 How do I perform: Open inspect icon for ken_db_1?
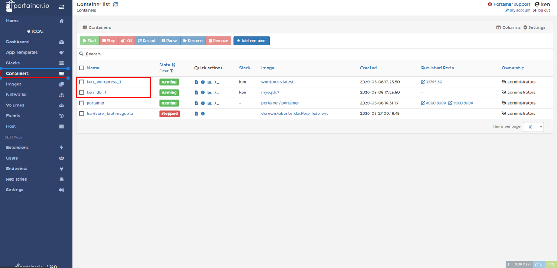[203, 93]
